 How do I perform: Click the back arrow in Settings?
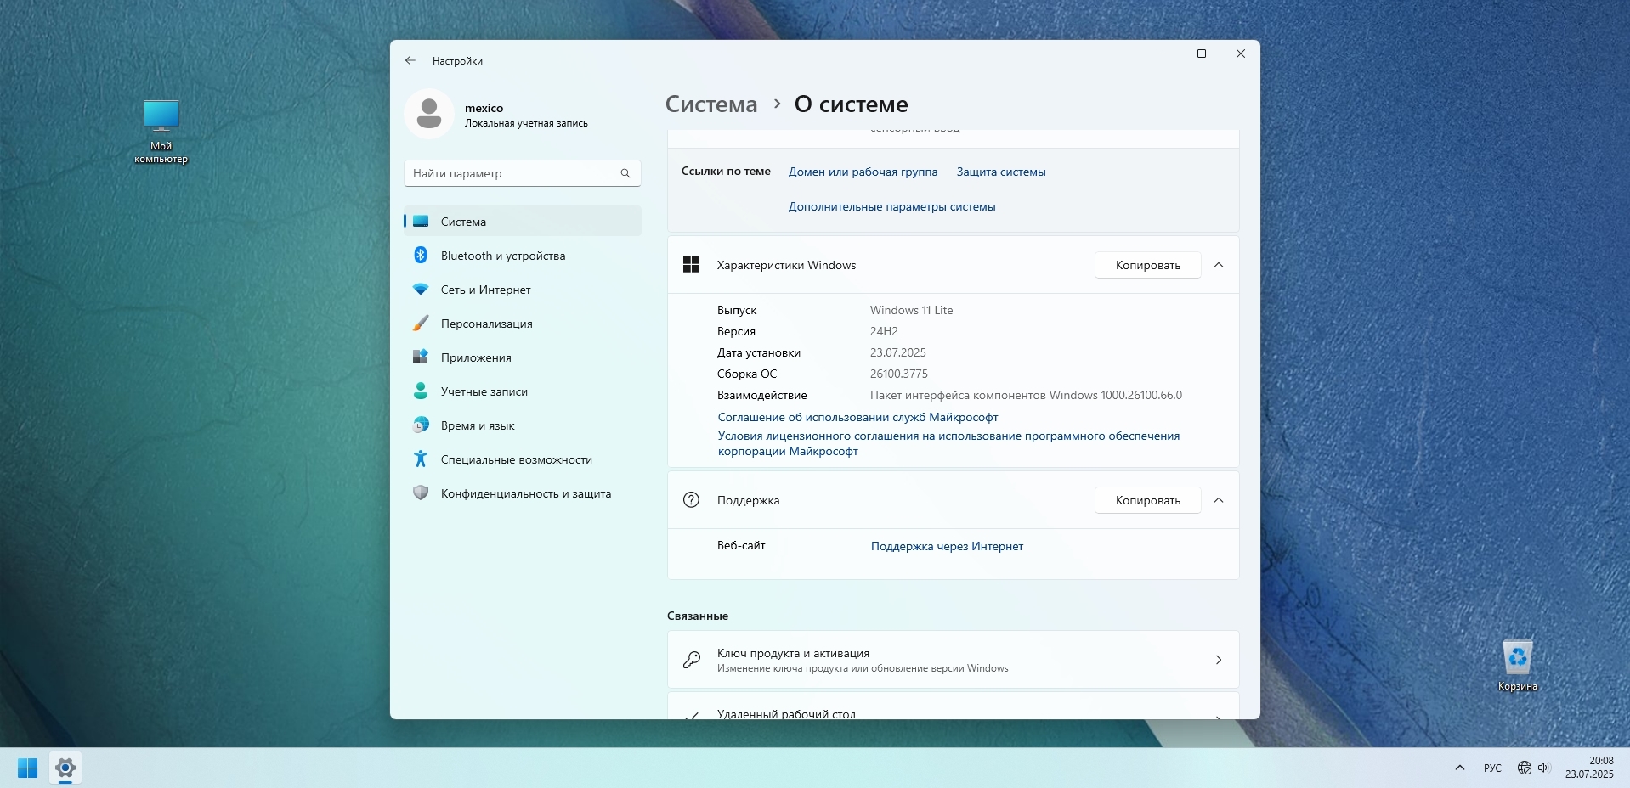pyautogui.click(x=410, y=60)
